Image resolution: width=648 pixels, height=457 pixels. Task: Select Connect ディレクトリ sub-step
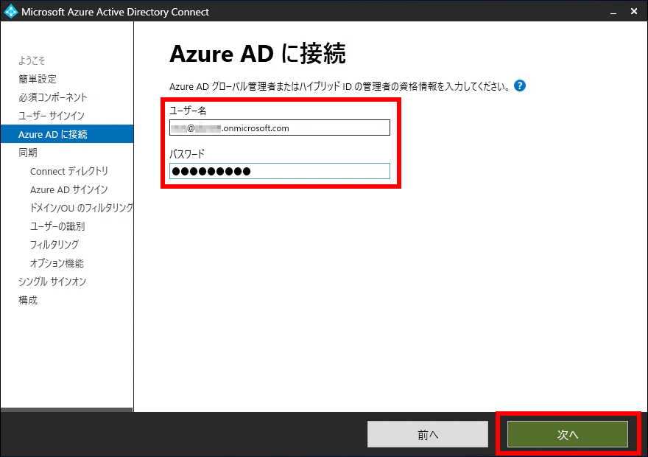click(x=69, y=171)
